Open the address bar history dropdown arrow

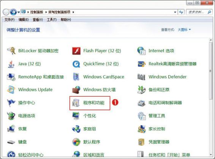point(175,12)
